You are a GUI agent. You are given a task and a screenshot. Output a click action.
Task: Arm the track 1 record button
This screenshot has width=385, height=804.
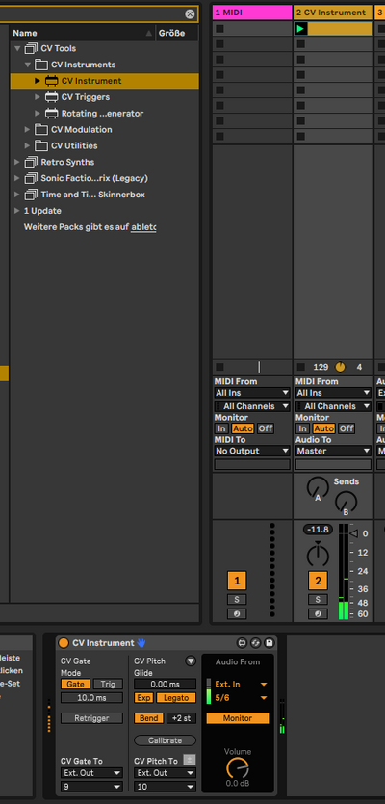pyautogui.click(x=237, y=613)
